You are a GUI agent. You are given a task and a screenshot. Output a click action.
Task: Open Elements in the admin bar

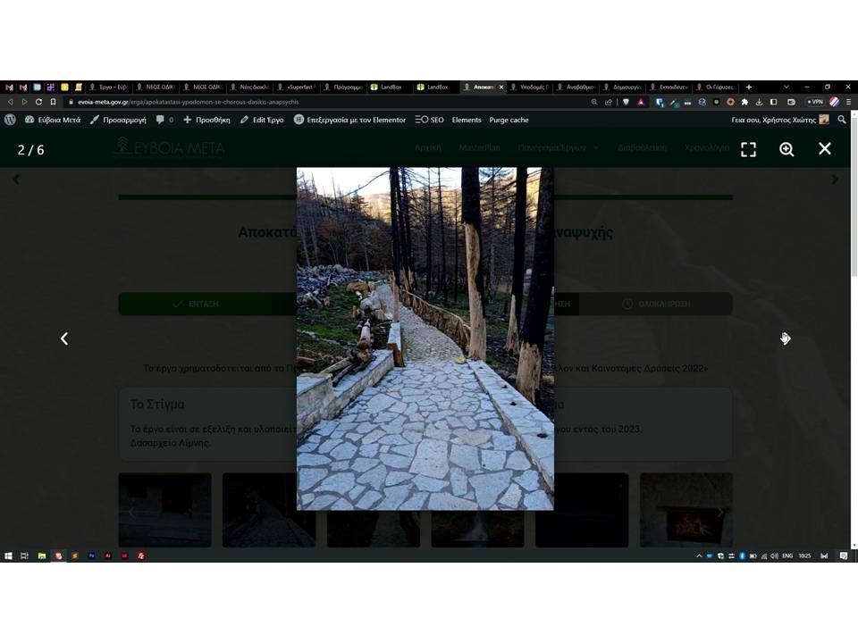coord(467,120)
